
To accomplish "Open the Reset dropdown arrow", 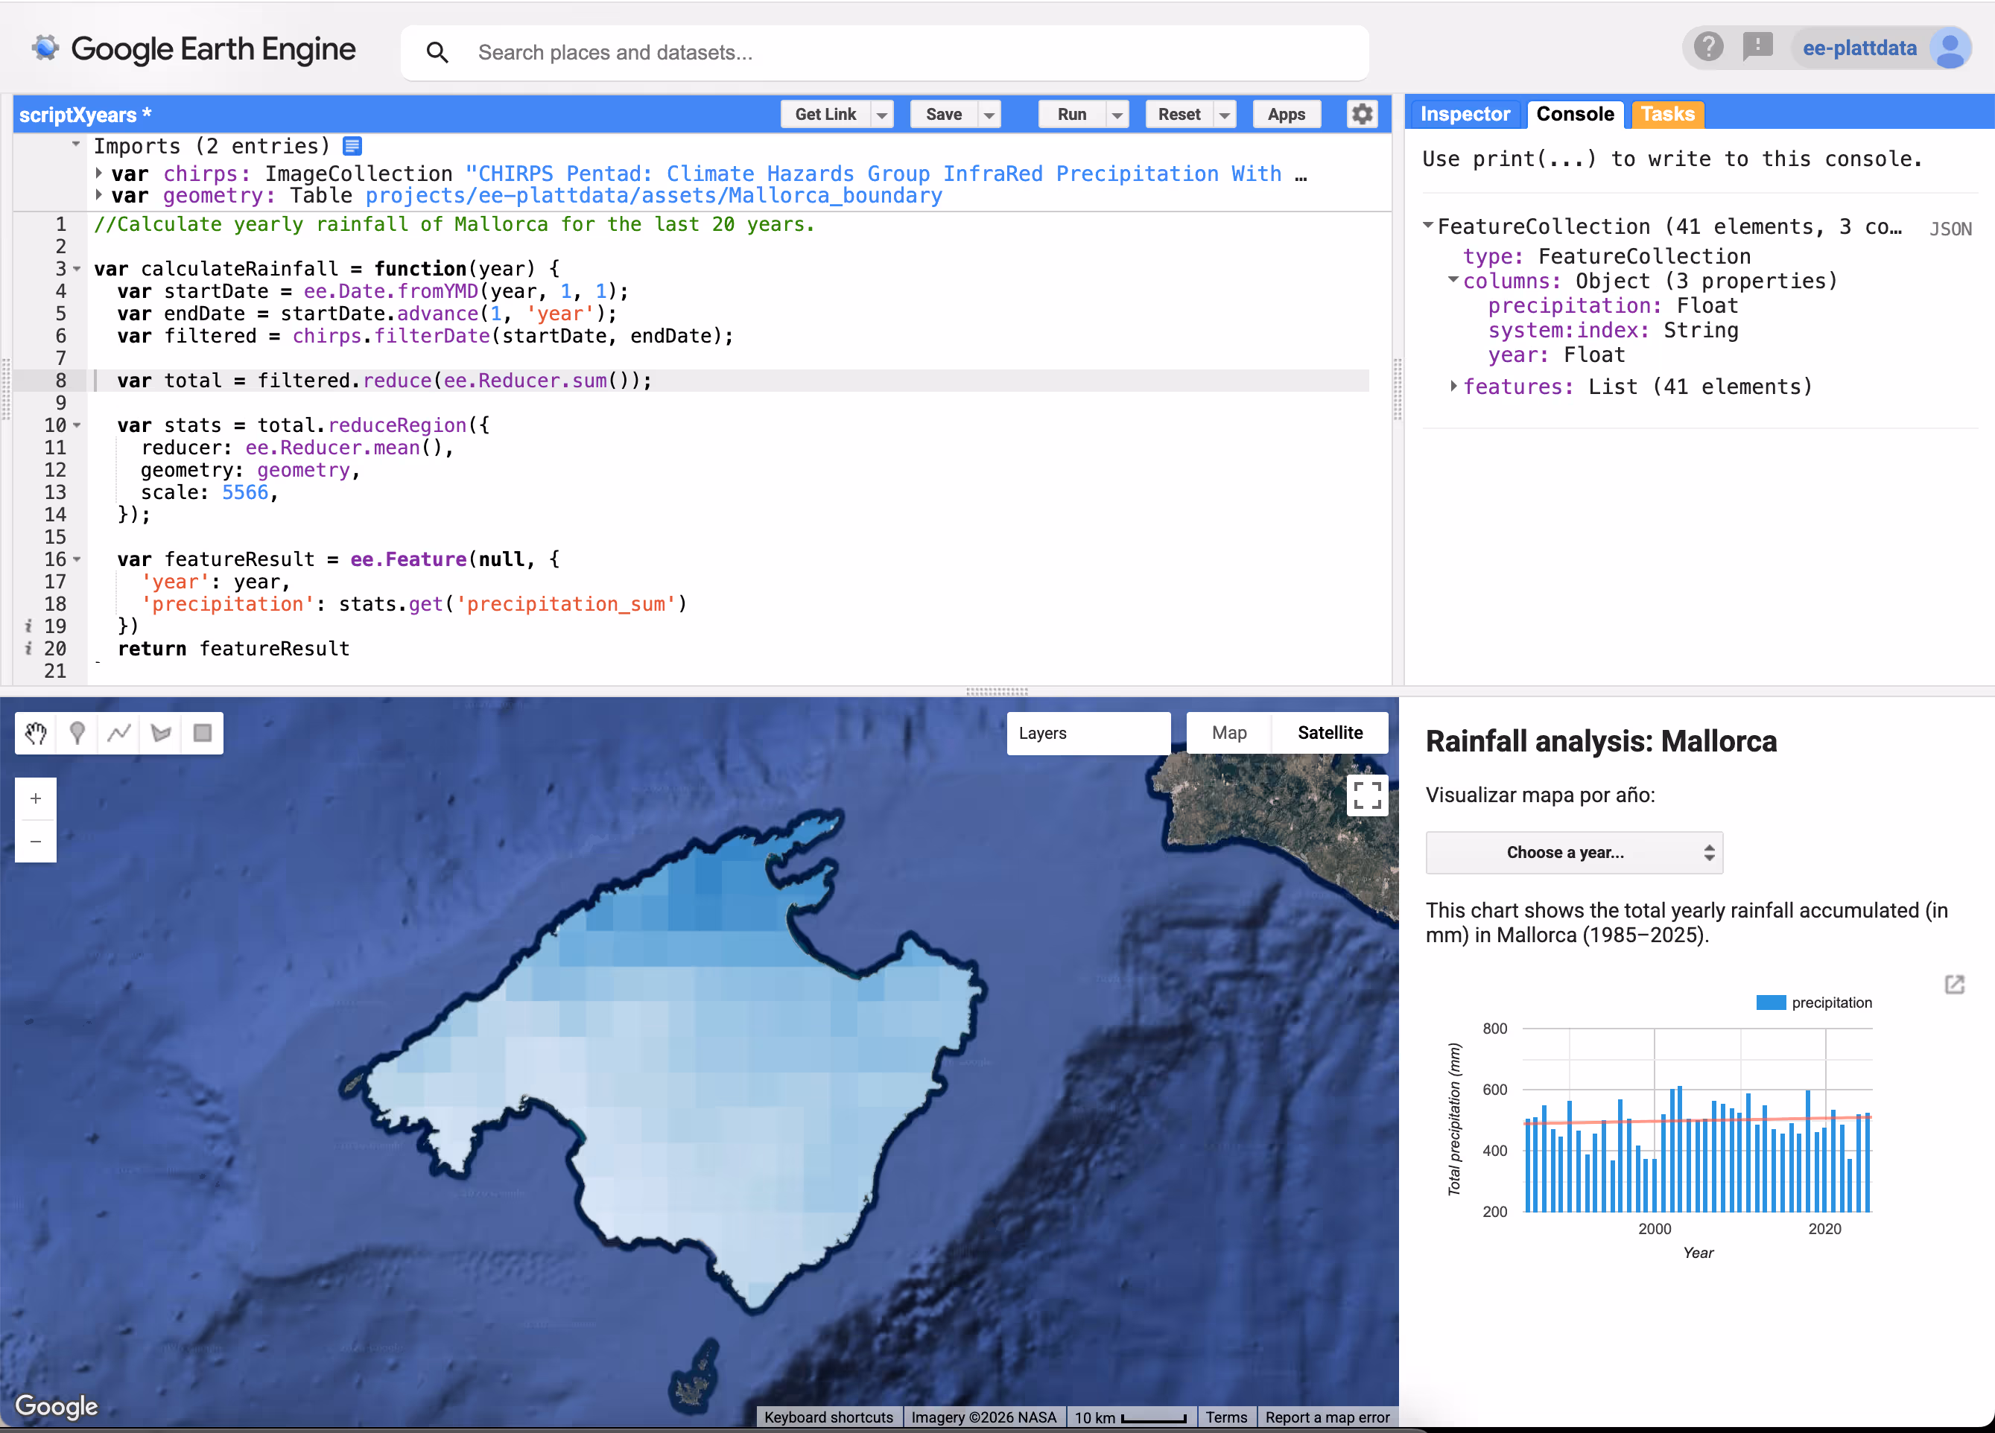I will pos(1225,115).
